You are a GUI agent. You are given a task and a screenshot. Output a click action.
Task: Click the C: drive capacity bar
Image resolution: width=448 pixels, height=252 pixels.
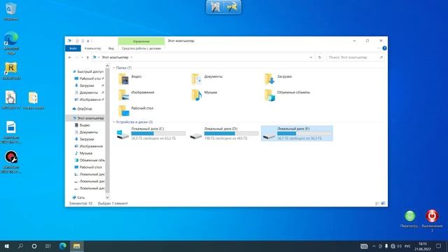click(158, 134)
